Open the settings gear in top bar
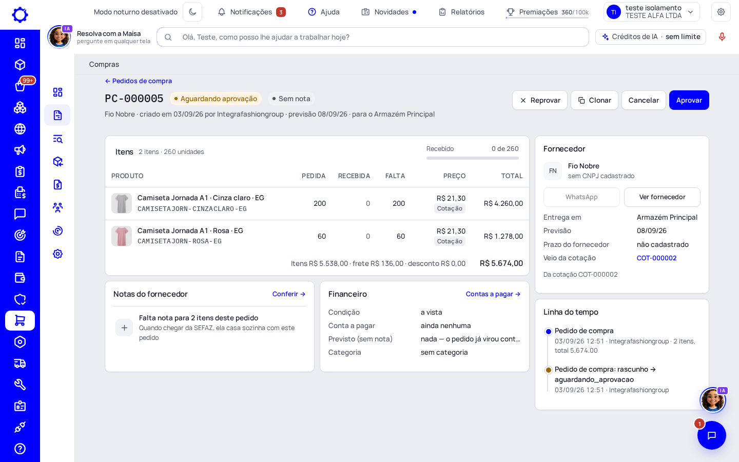The image size is (739, 462). click(721, 12)
